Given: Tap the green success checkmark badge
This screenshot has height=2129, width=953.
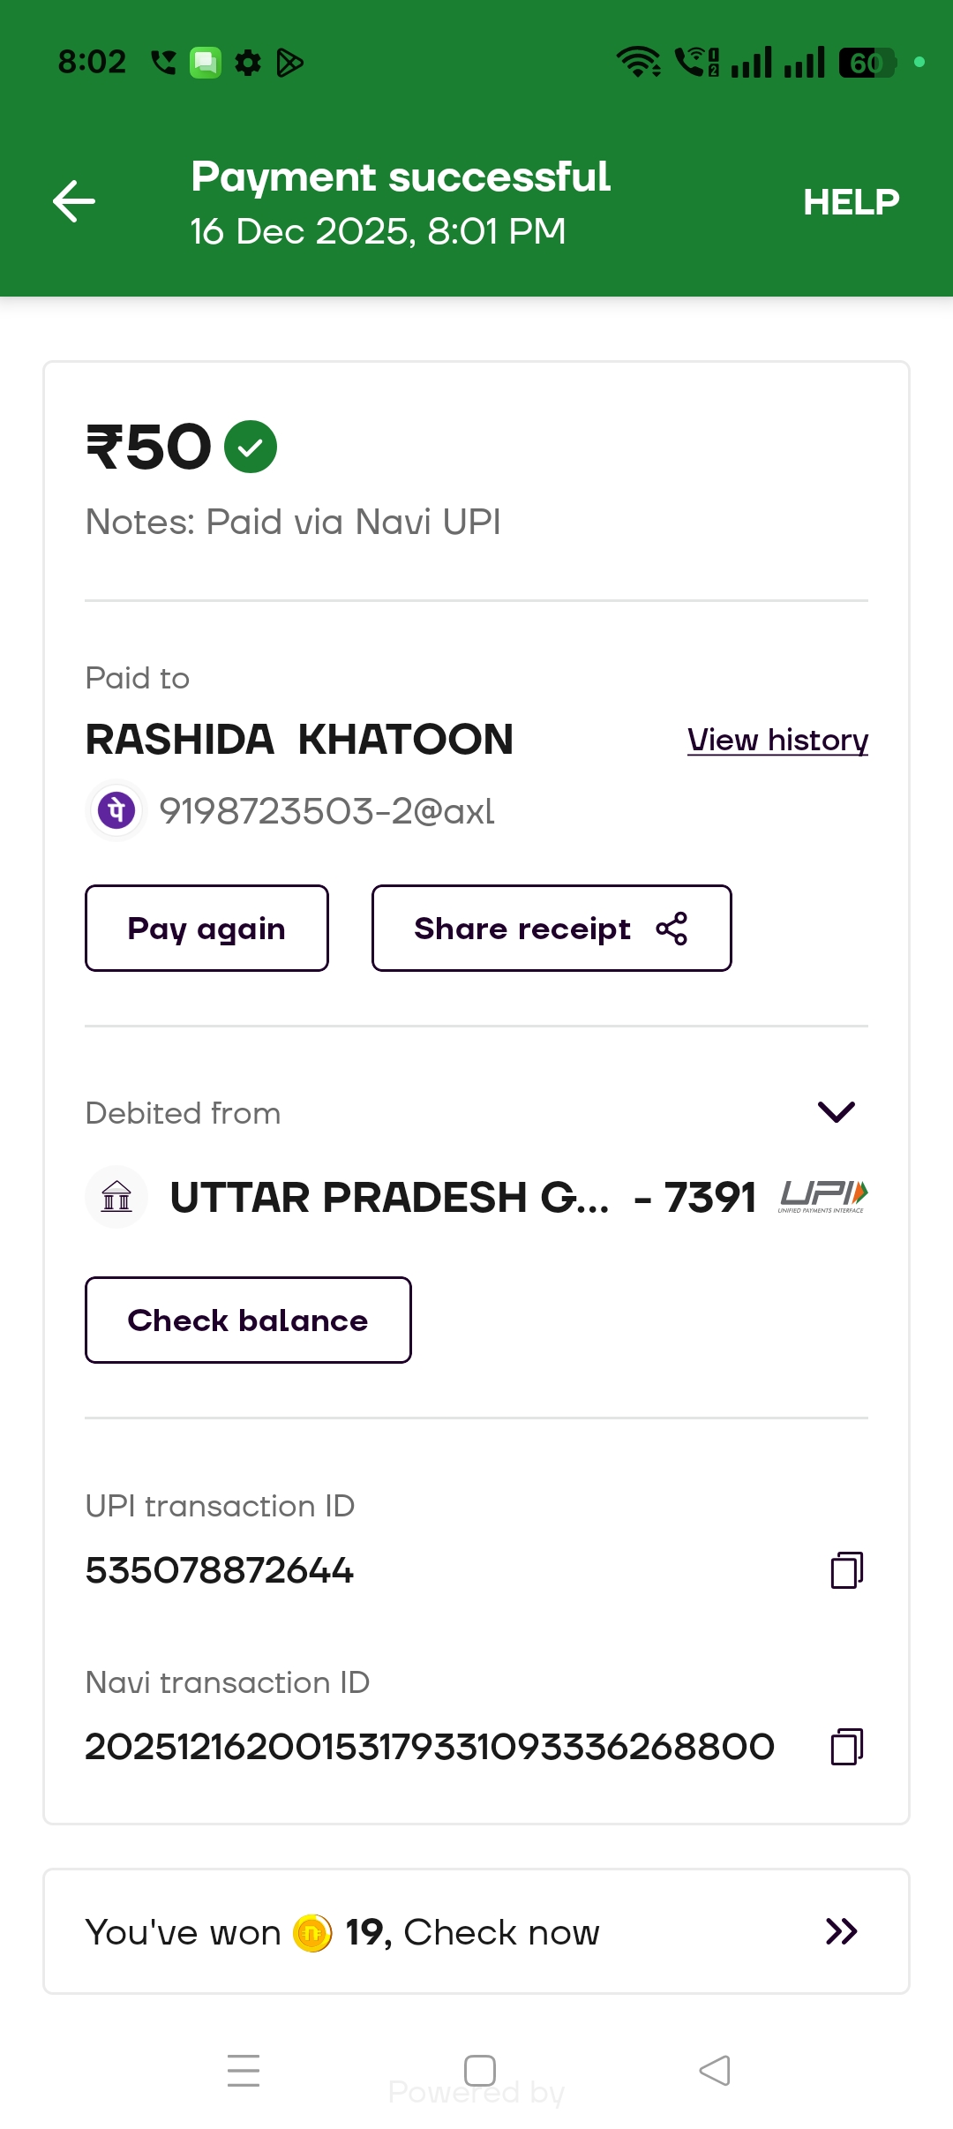Looking at the screenshot, I should [x=251, y=447].
